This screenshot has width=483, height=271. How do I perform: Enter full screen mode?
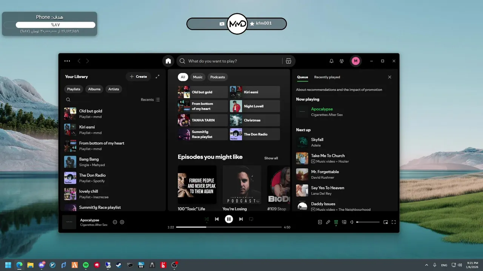click(394, 222)
